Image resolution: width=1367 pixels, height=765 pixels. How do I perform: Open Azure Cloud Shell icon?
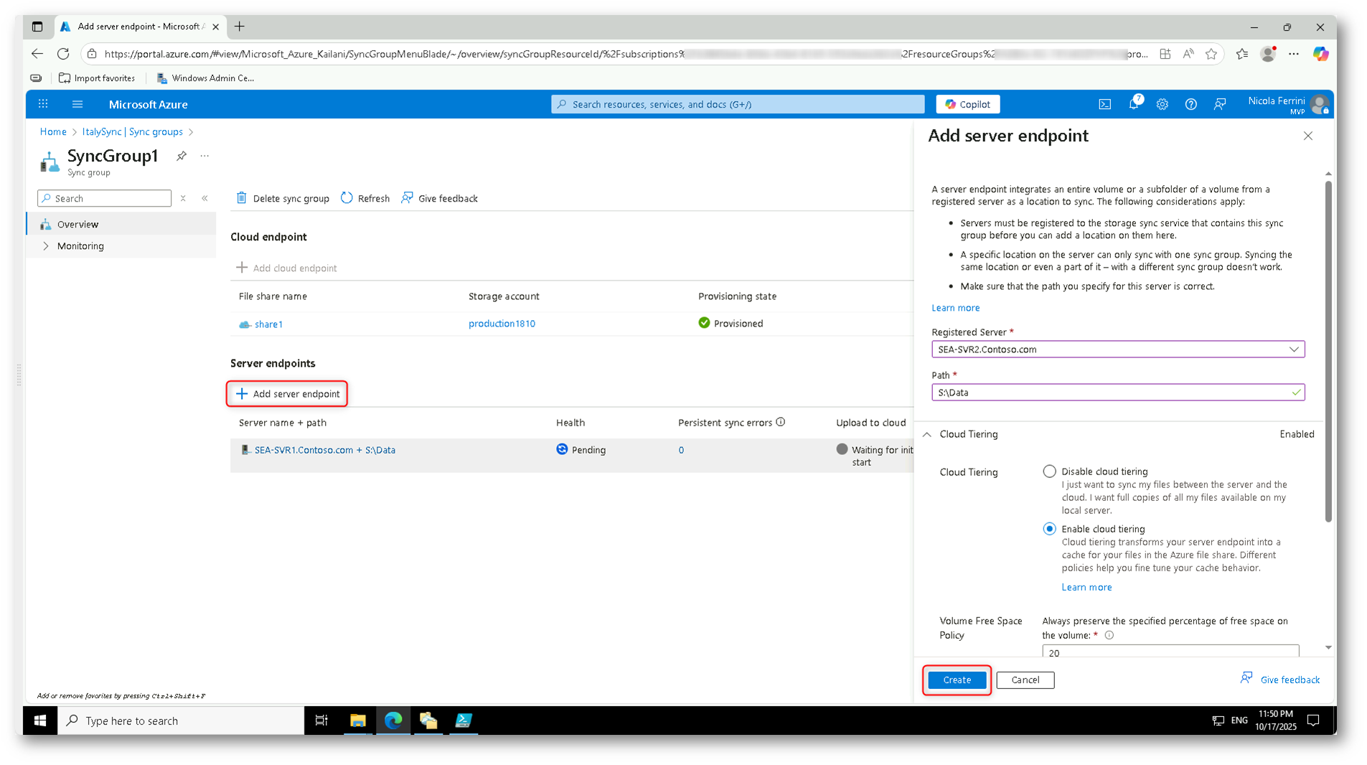1104,104
